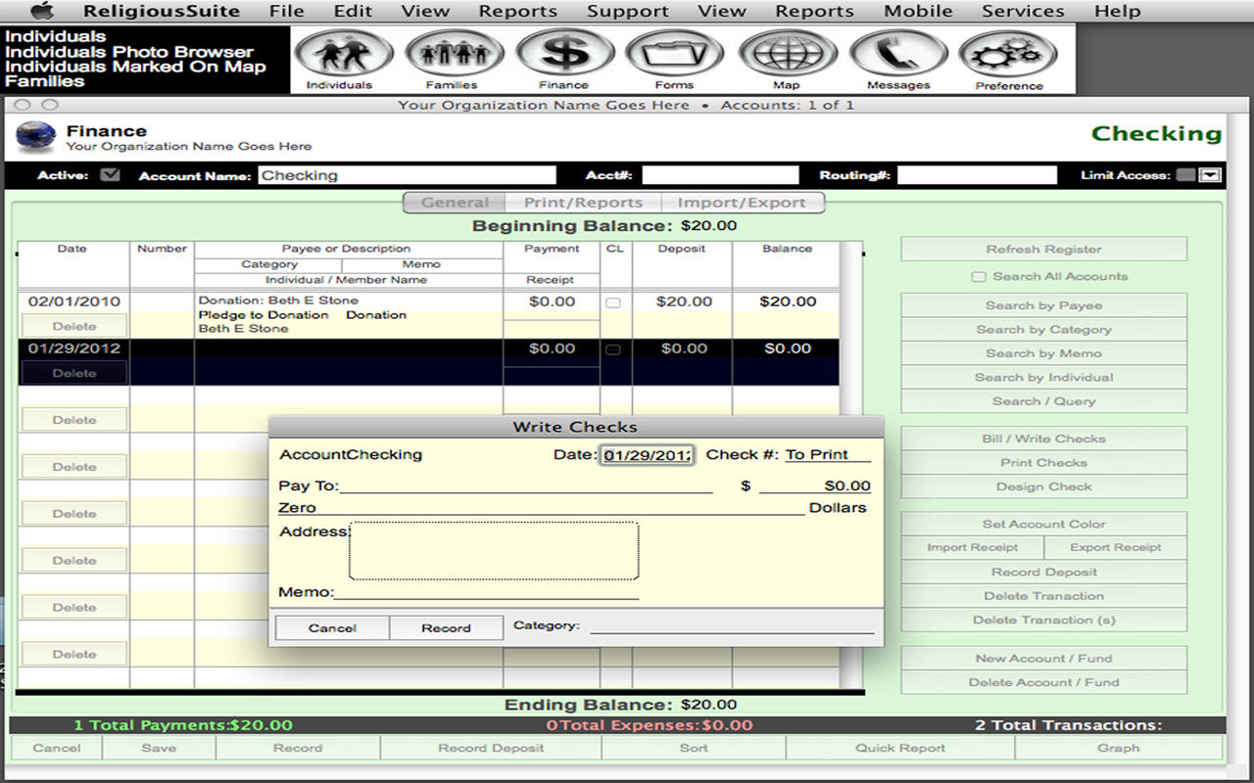Click the Category field in Write Checks
The width and height of the screenshot is (1254, 783).
coord(732,624)
